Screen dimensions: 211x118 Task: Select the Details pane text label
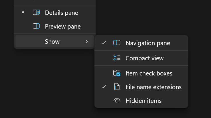[x=61, y=13]
